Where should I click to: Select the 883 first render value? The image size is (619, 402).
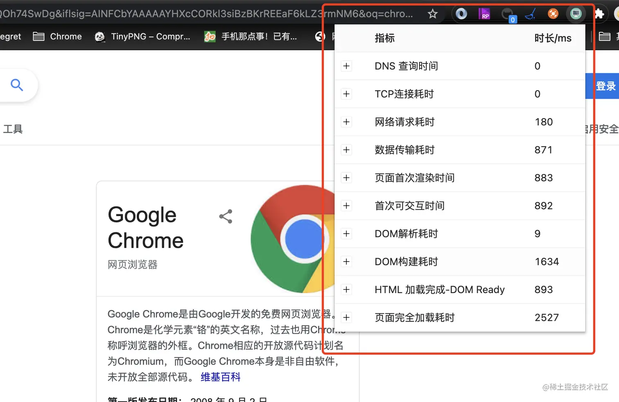point(543,178)
